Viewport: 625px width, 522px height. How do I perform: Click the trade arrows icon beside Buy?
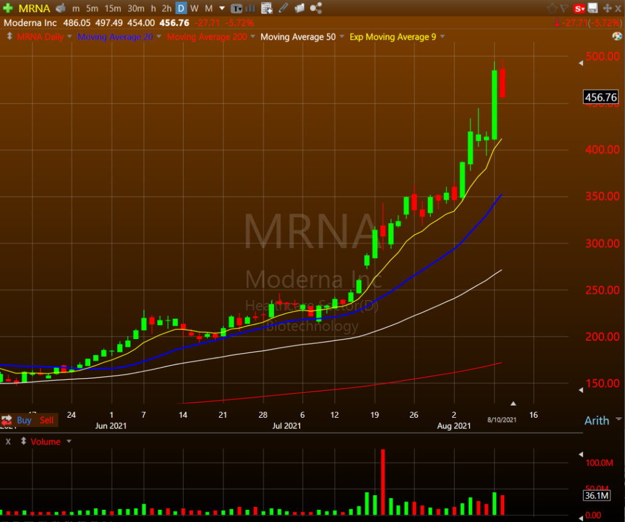coord(7,420)
